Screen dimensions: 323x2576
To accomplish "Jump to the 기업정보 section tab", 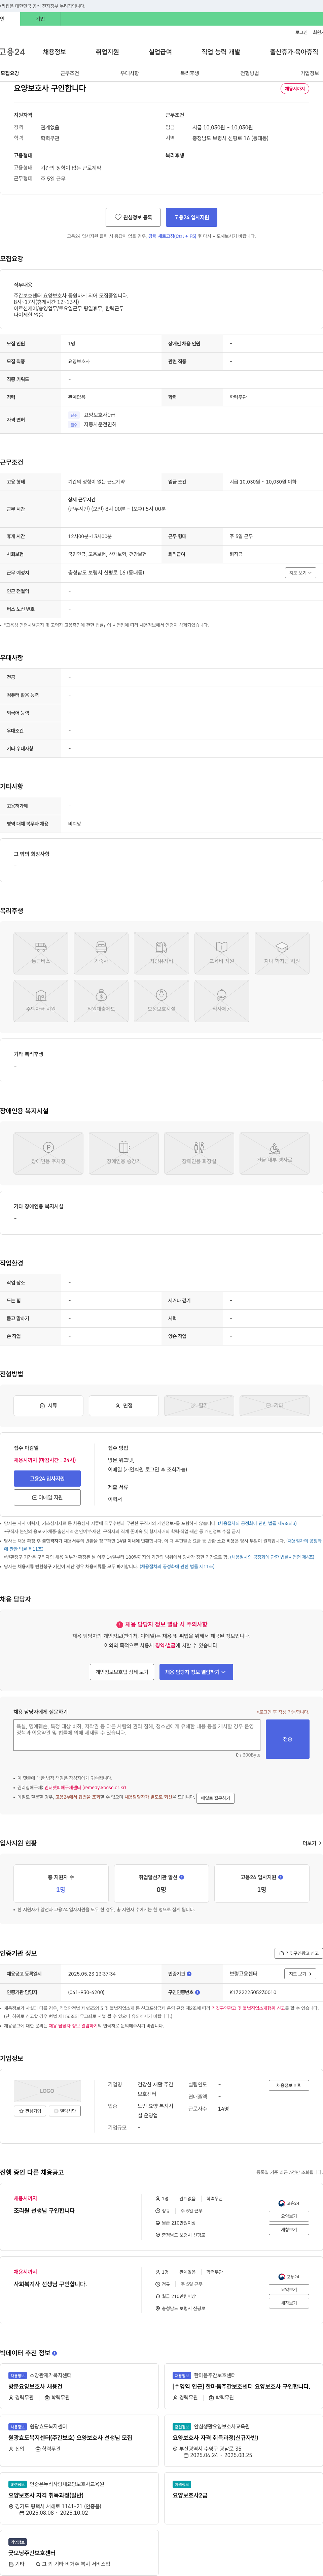I will [310, 73].
